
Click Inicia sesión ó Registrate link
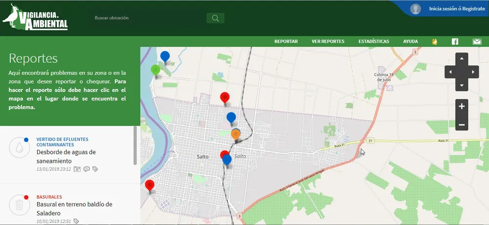(457, 9)
